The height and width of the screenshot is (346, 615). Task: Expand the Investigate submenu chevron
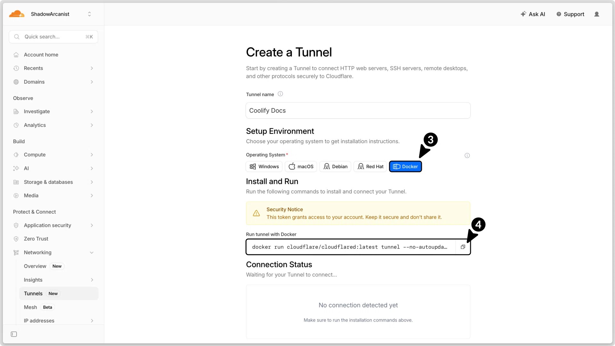(x=92, y=111)
